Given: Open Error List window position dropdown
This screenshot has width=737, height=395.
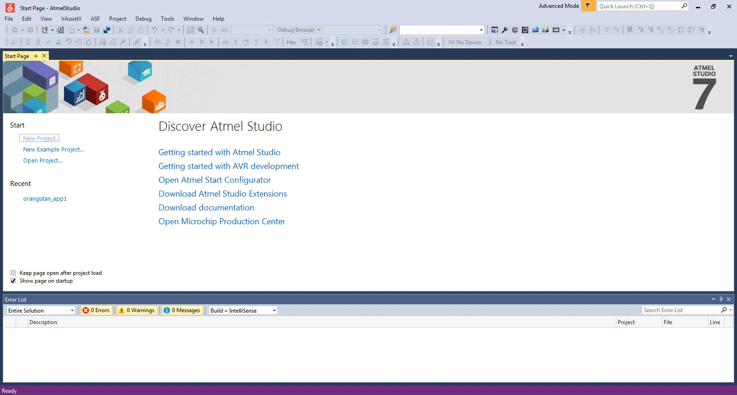Looking at the screenshot, I should [714, 299].
